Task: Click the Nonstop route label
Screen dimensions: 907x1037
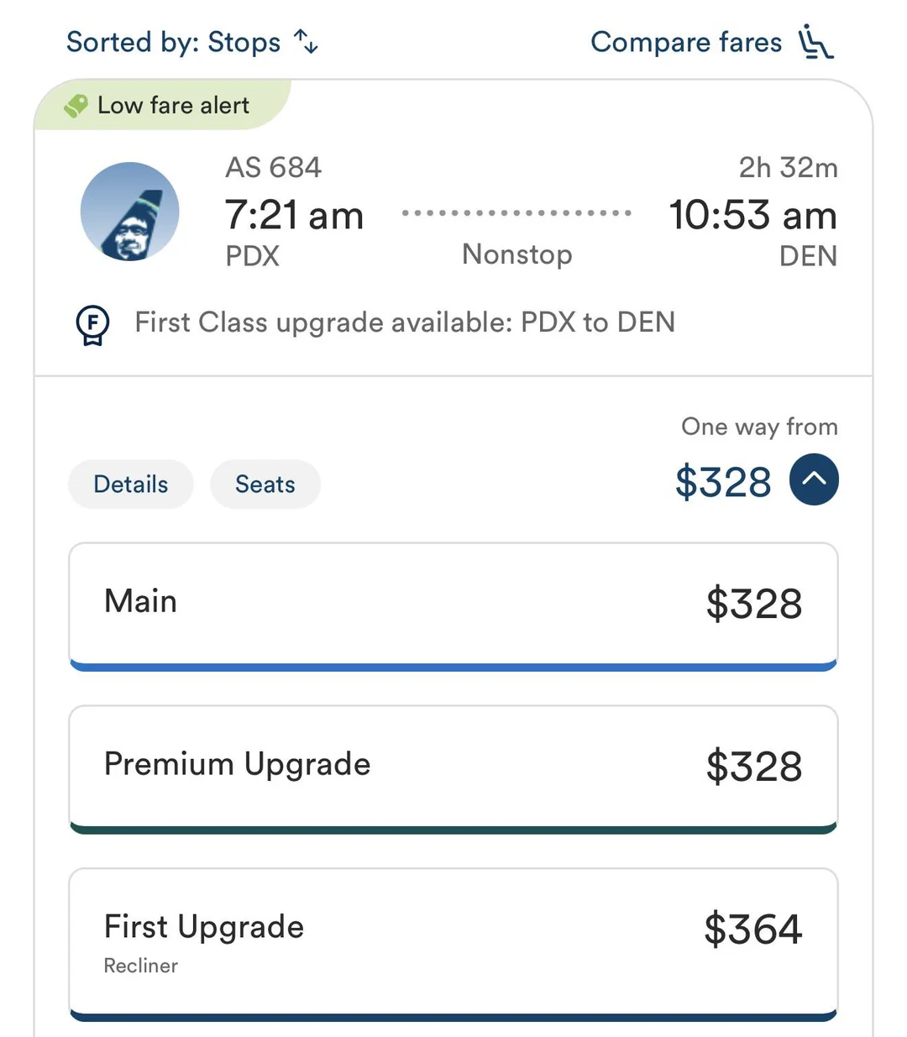Action: [516, 254]
